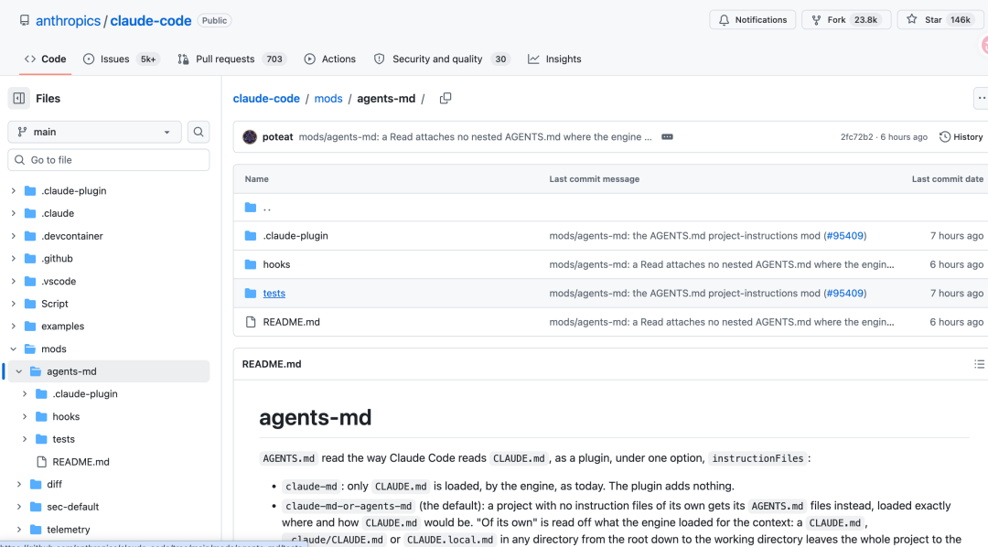Click README.md file icon in table
The image size is (988, 547).
pyautogui.click(x=250, y=322)
